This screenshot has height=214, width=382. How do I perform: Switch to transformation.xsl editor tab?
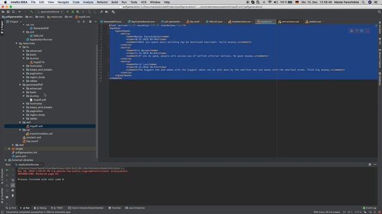click(x=241, y=21)
